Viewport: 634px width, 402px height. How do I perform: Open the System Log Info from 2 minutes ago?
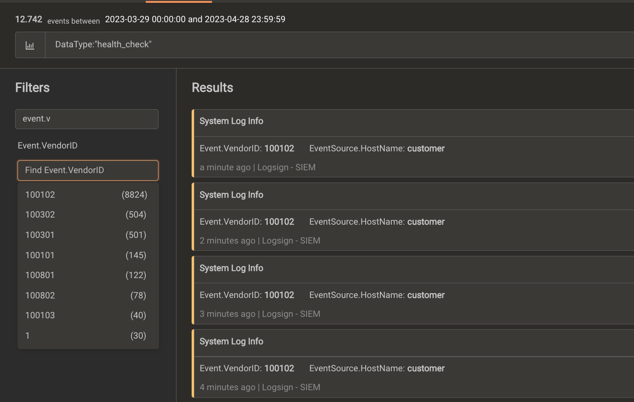click(231, 195)
